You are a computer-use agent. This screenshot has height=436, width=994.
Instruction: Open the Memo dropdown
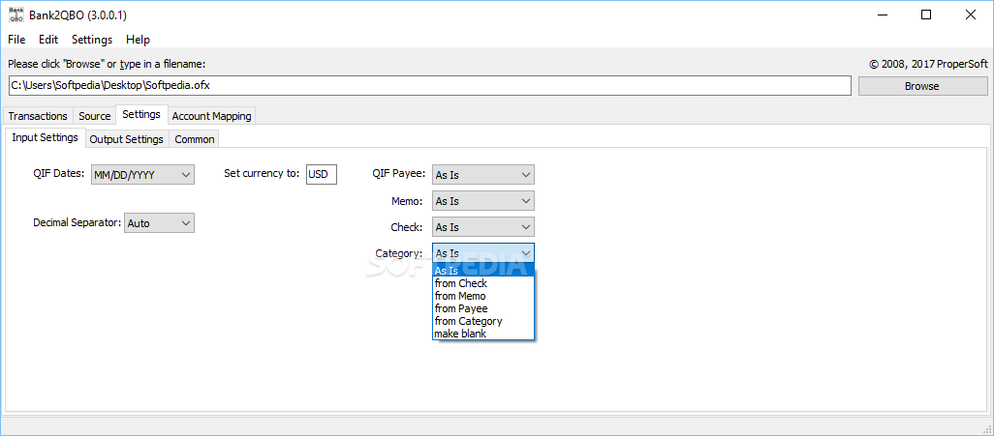pyautogui.click(x=483, y=200)
